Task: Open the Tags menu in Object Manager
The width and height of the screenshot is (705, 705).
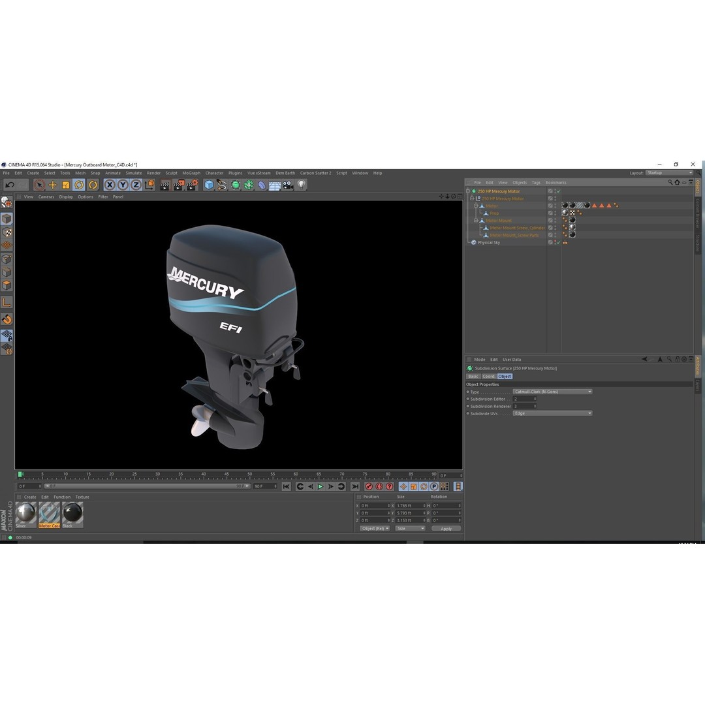Action: [x=536, y=183]
